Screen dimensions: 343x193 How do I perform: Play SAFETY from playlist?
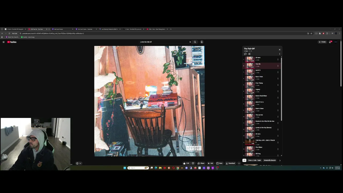262,72
